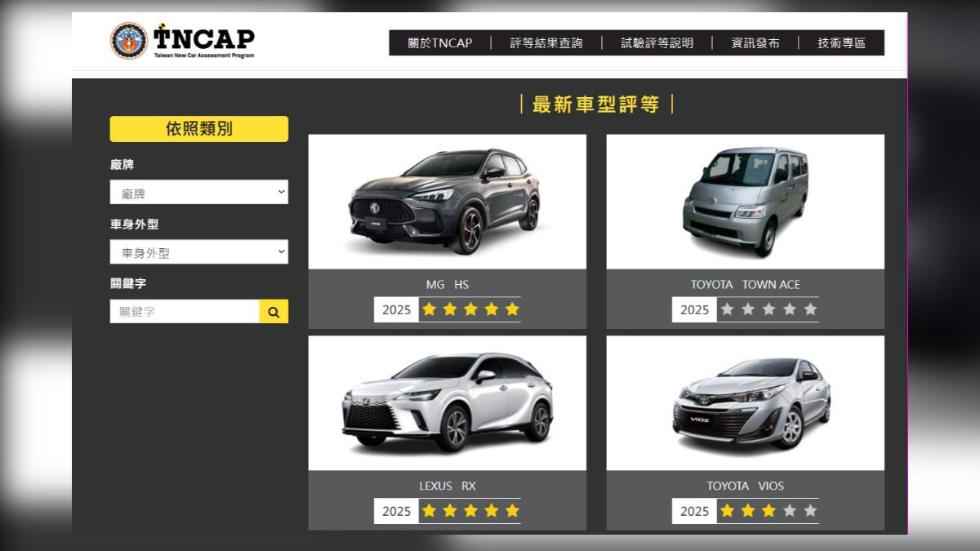
Task: Click the yellow keyword search magnifier button
Action: 274,312
